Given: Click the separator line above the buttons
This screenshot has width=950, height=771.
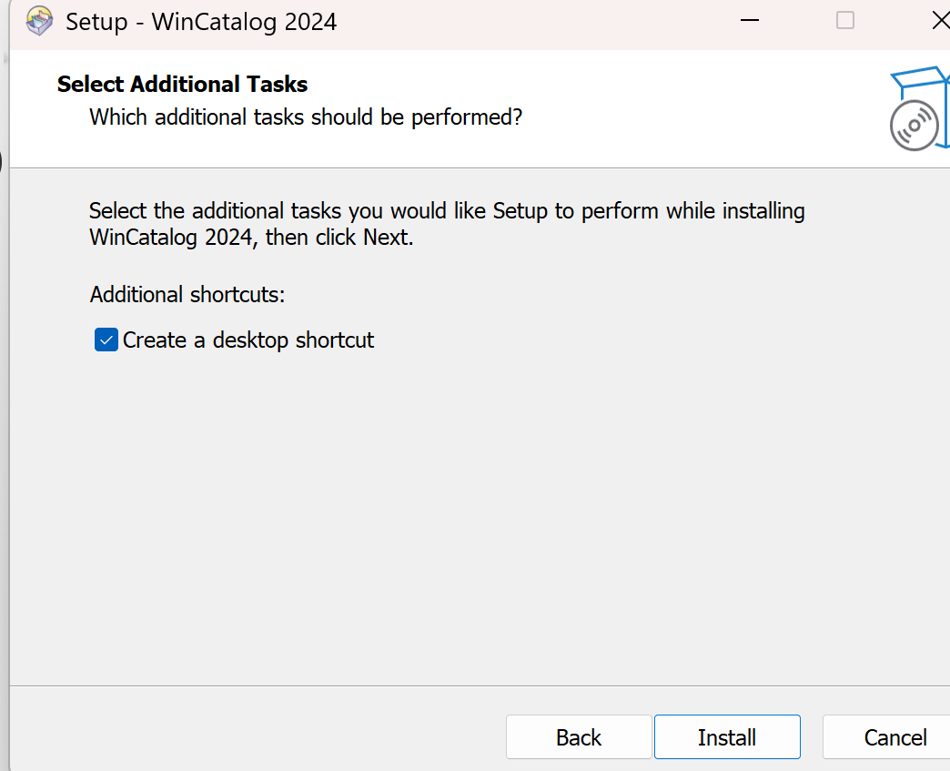Looking at the screenshot, I should (x=455, y=685).
